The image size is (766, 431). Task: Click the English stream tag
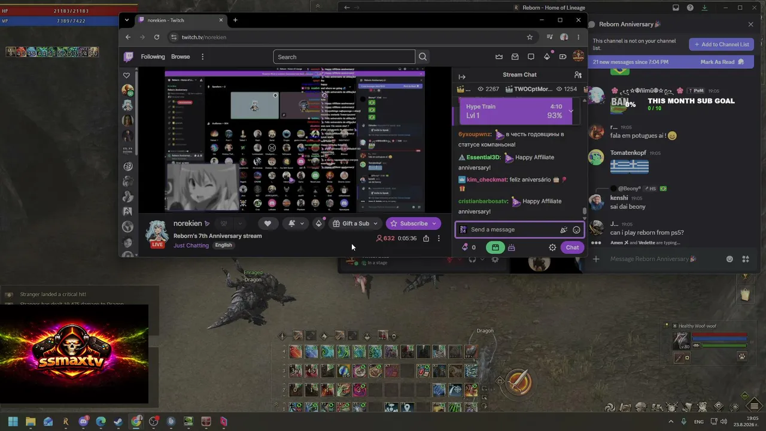pos(223,245)
